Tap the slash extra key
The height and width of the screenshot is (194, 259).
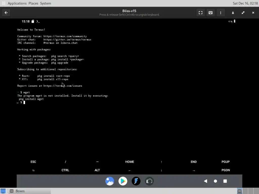[x=66, y=162]
